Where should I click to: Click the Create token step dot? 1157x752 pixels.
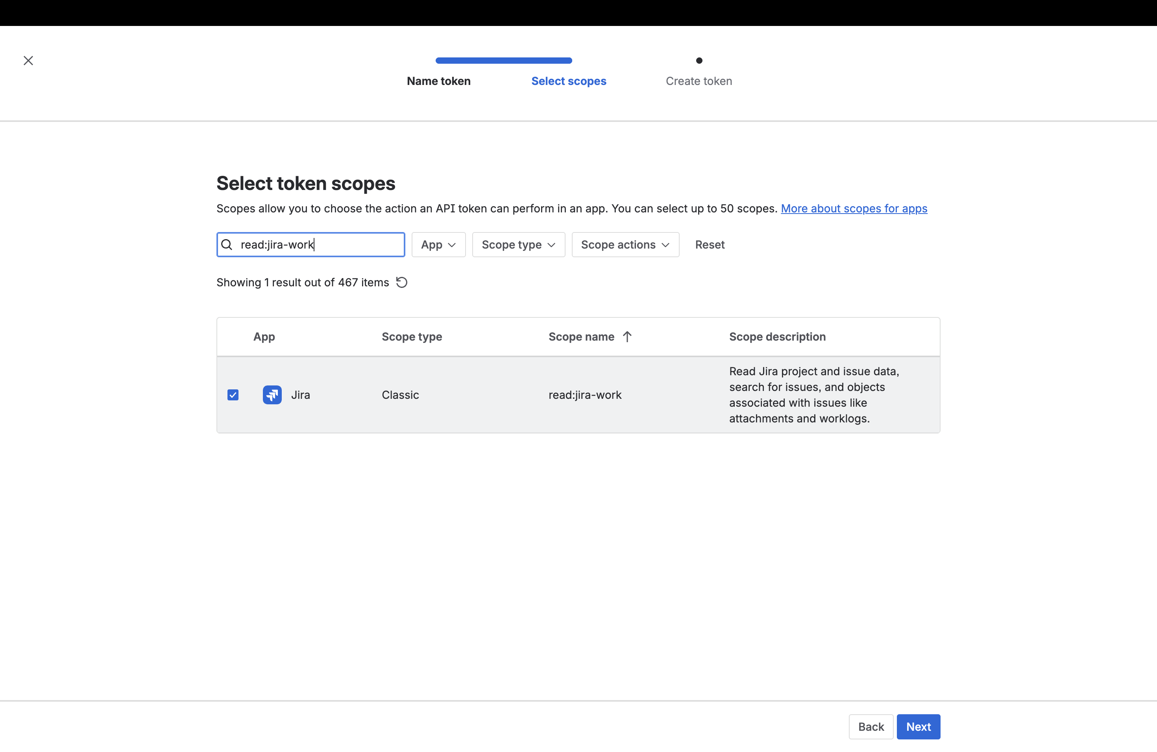coord(699,61)
